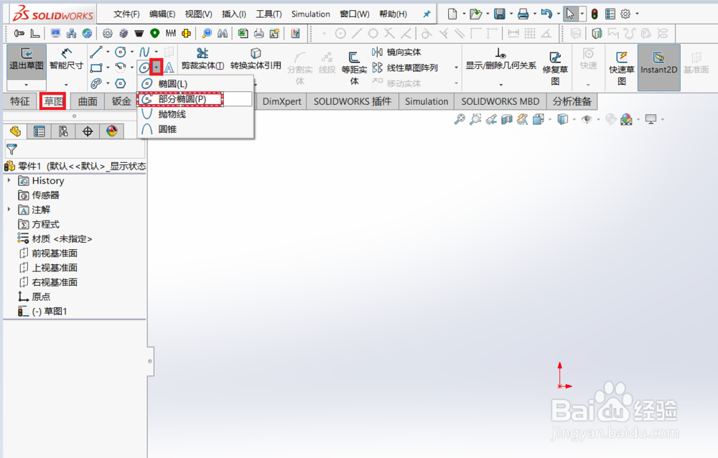The height and width of the screenshot is (458, 718).
Task: Switch to the 特征 (Features) tab
Action: (x=19, y=101)
